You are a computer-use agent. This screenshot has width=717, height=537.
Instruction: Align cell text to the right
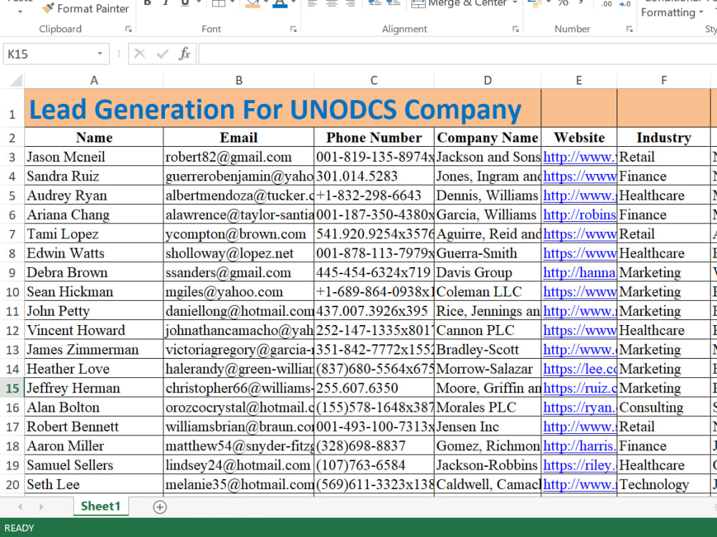pos(351,3)
